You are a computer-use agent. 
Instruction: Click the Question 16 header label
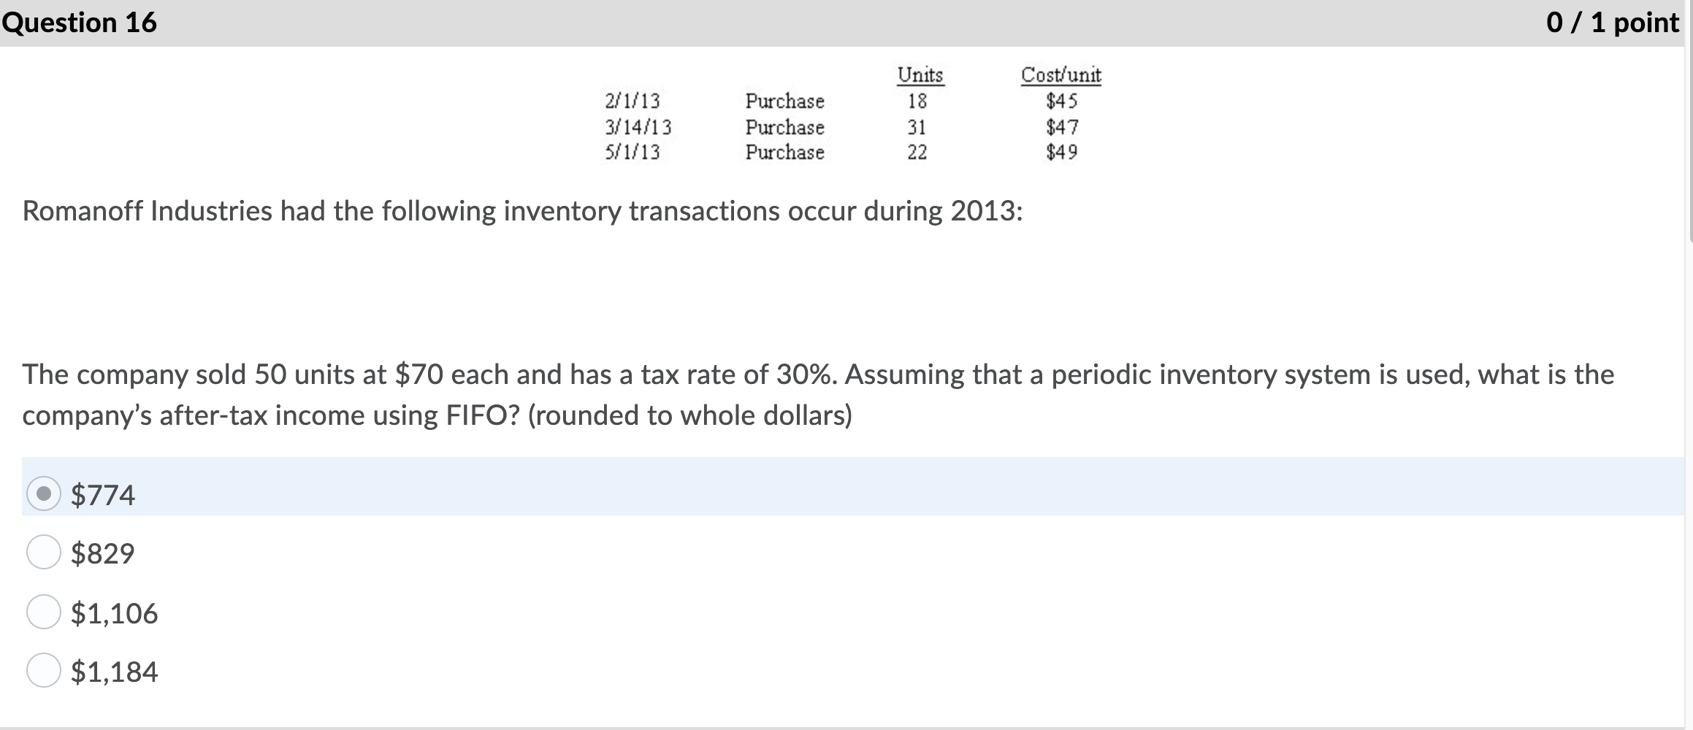pyautogui.click(x=80, y=22)
